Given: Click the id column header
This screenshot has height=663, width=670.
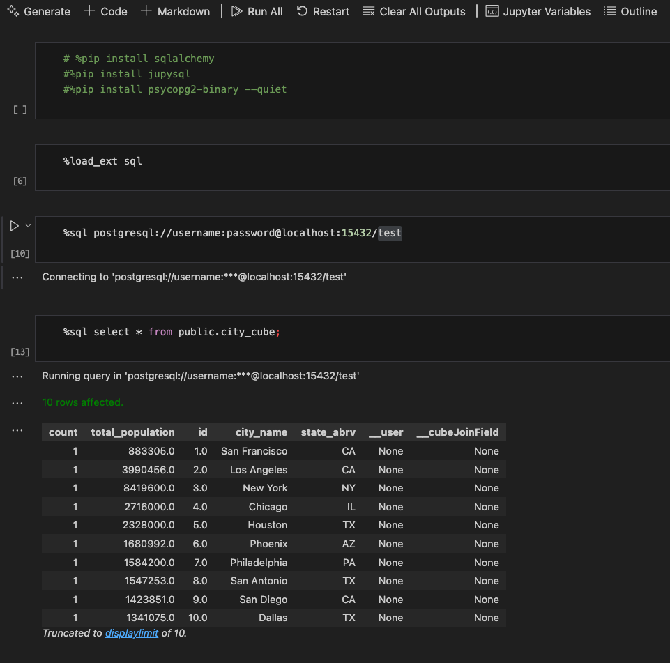Looking at the screenshot, I should pos(203,432).
